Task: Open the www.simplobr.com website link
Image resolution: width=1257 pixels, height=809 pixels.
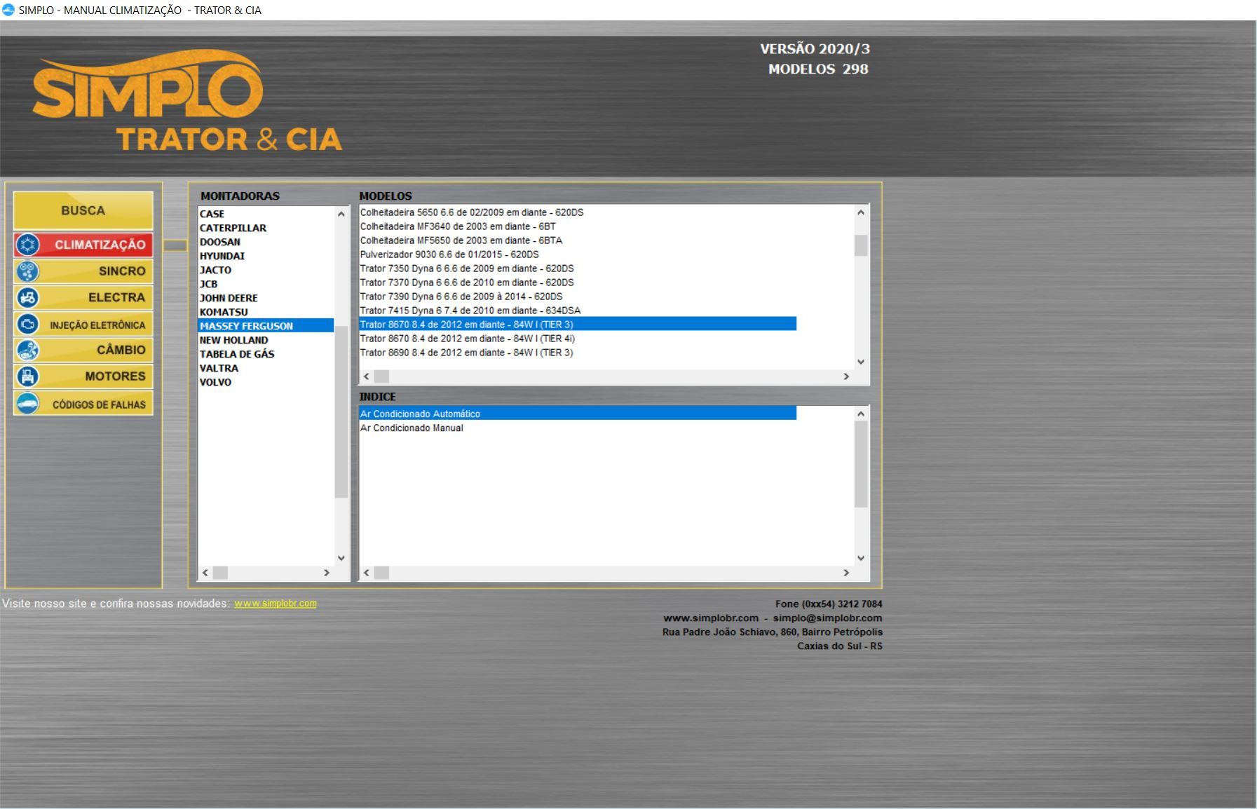Action: click(275, 604)
